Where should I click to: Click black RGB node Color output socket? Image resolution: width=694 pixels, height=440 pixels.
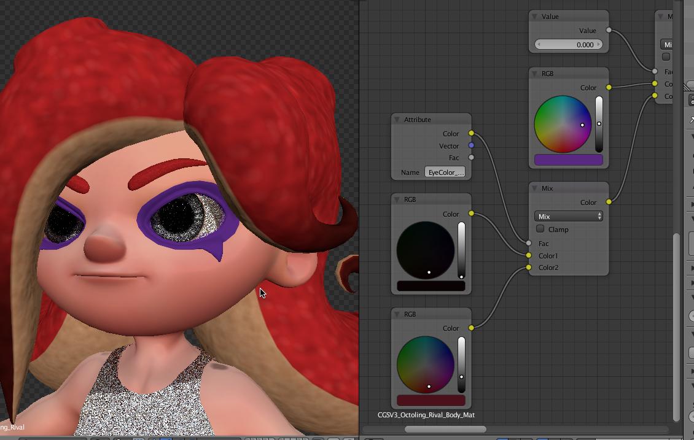coord(472,213)
